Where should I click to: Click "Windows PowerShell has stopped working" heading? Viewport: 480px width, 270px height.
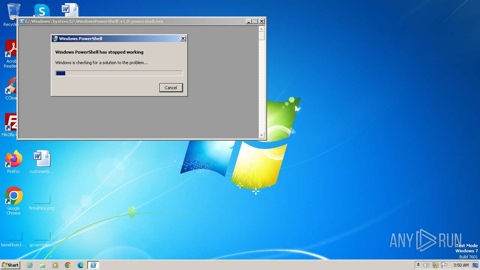pos(99,52)
